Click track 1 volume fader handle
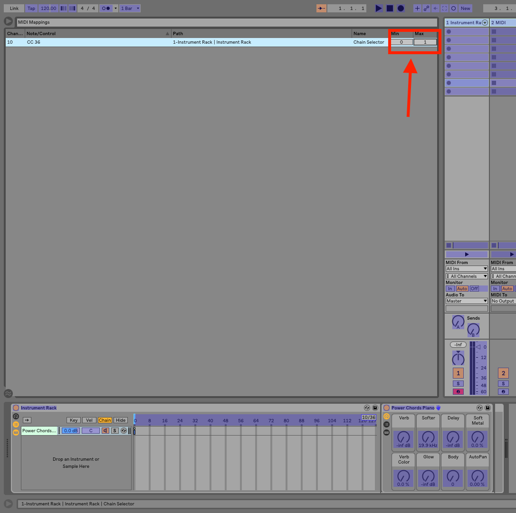The height and width of the screenshot is (513, 516). tap(478, 347)
